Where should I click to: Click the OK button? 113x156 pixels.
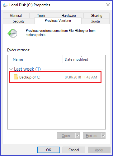[49, 150]
